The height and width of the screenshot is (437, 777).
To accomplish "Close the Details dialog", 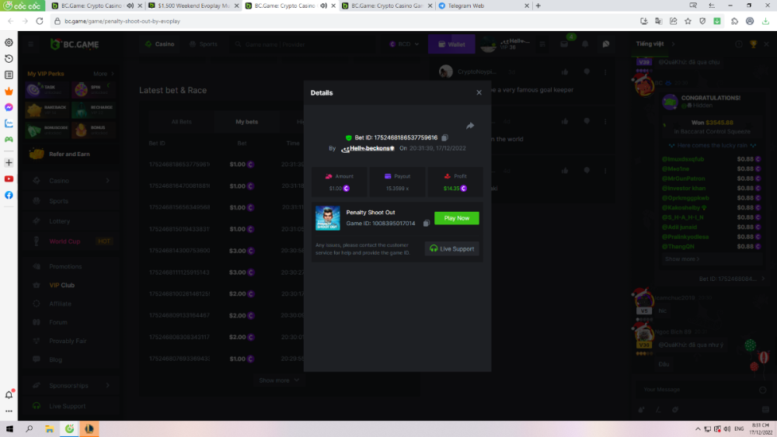I will tap(479, 92).
